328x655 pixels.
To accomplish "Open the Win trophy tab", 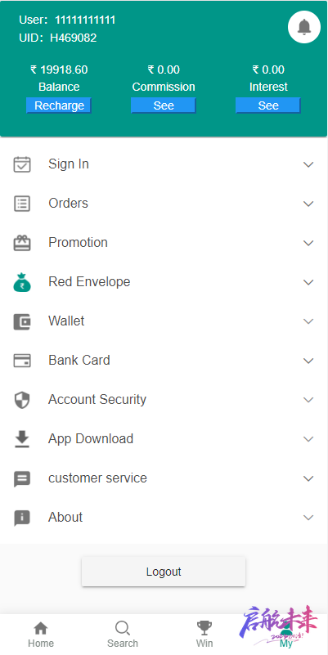I will click(204, 634).
